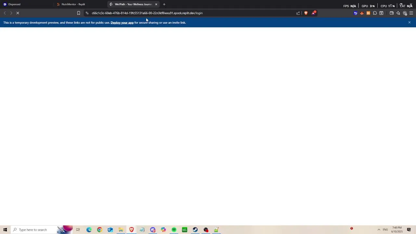Launch Microsoft Edge from taskbar
Screen dimensions: 416x234
(89, 230)
